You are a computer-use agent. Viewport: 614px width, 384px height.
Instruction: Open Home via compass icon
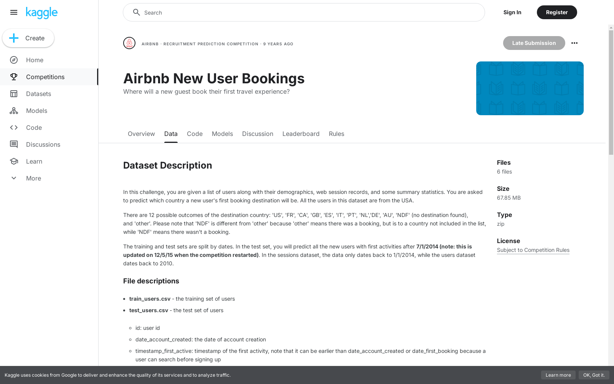click(x=14, y=60)
